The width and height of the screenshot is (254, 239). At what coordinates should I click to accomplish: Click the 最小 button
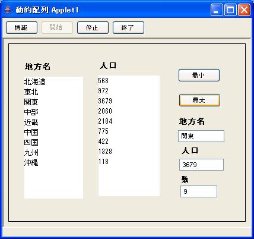coord(199,76)
